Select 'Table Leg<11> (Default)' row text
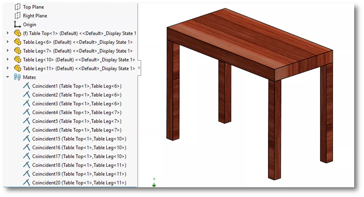 coord(79,68)
